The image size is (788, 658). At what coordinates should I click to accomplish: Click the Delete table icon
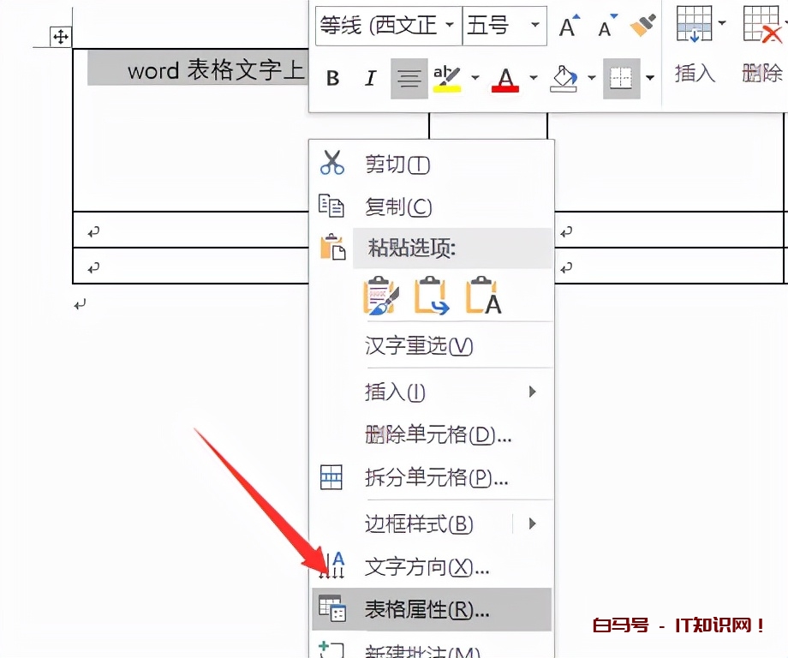click(761, 24)
